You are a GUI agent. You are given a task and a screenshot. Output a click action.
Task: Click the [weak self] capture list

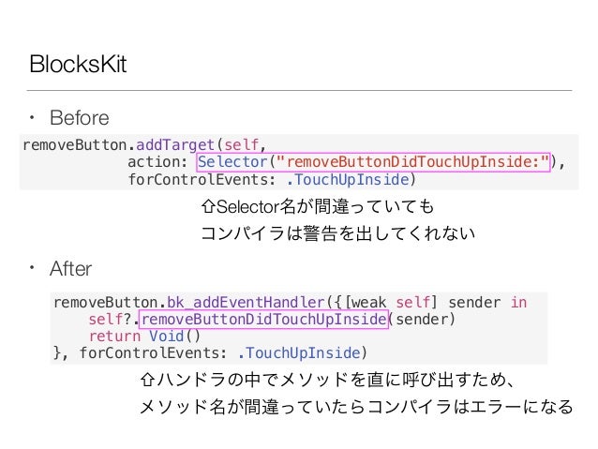(391, 303)
